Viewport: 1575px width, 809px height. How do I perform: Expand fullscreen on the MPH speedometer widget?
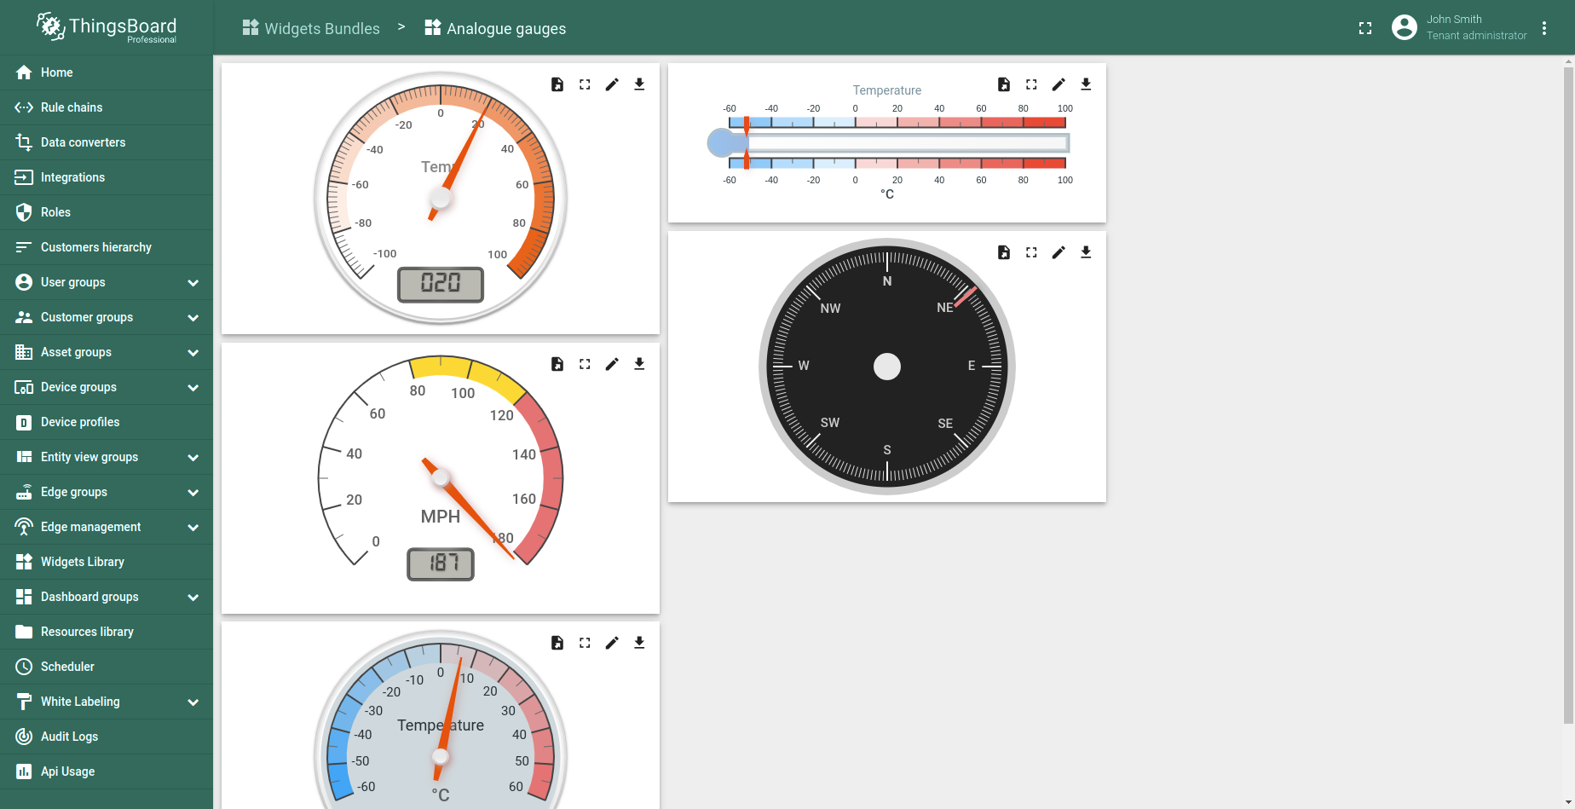[x=585, y=364]
